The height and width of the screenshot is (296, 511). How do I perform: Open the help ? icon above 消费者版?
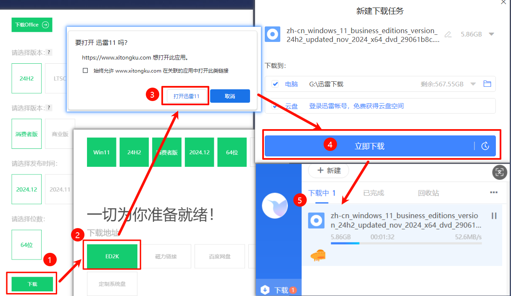49,108
